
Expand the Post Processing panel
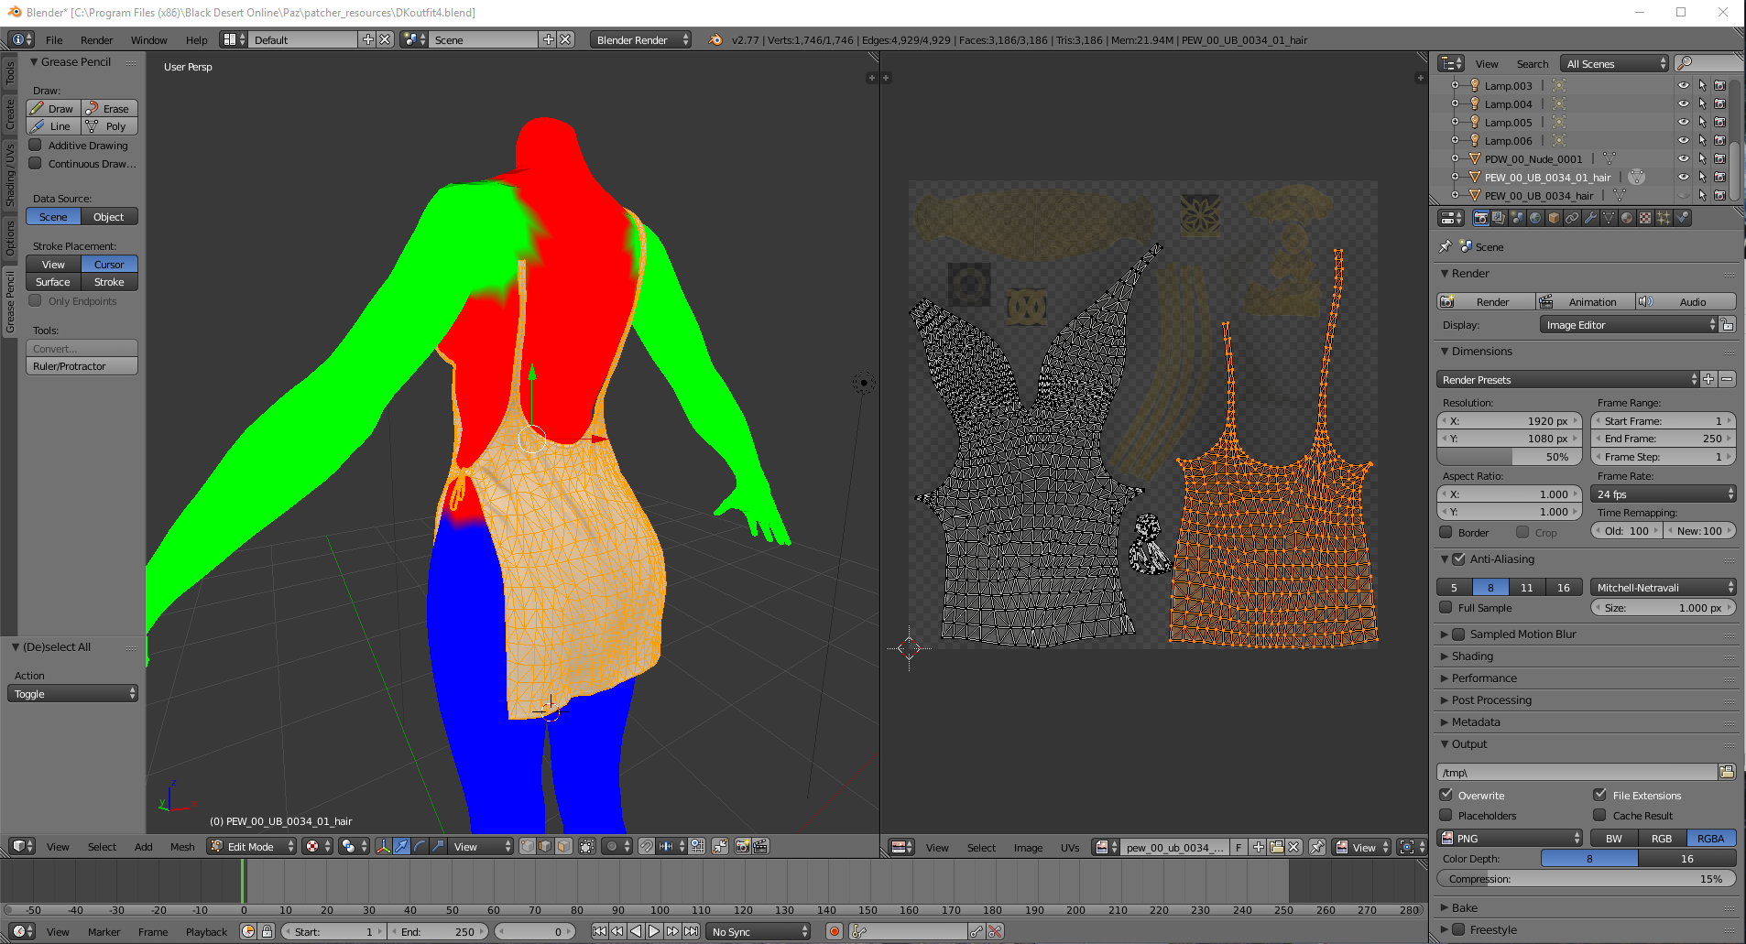(1491, 700)
